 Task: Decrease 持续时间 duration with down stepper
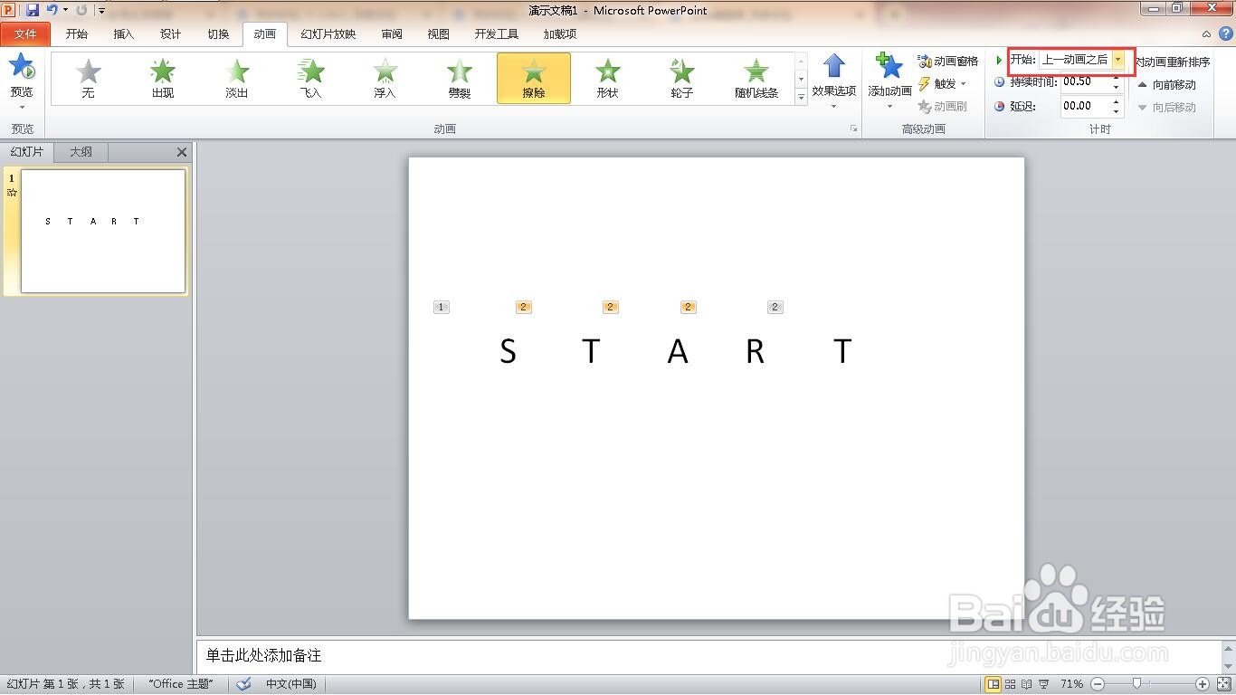[x=1117, y=87]
